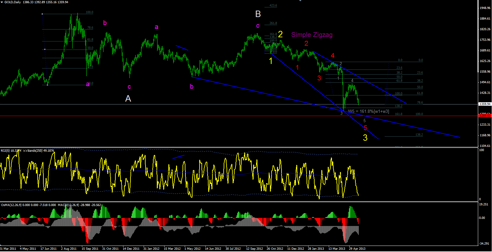Viewport: 492px width, 252px height.
Task: Click the 1494.61 price axis label
Action: point(485,82)
